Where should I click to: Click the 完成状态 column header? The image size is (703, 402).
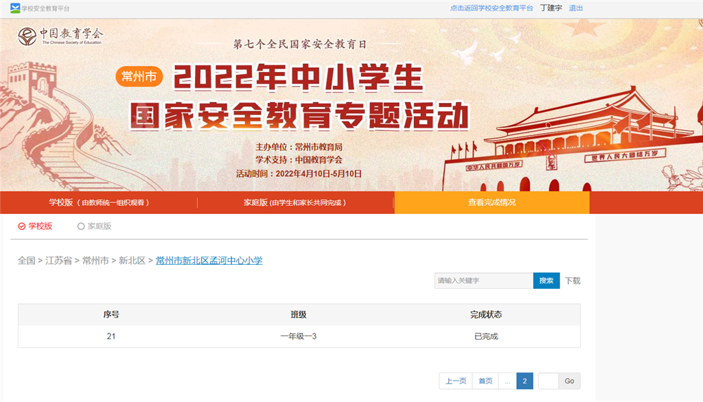click(x=486, y=315)
